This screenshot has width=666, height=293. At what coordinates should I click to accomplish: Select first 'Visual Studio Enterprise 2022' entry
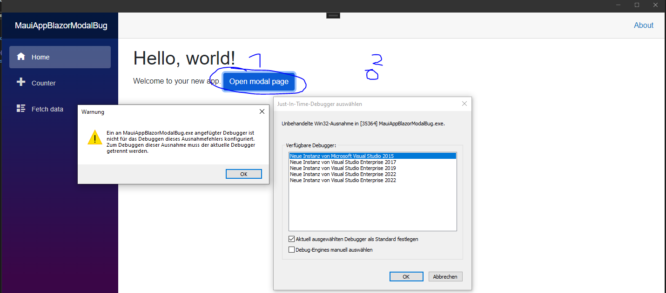(x=372, y=174)
